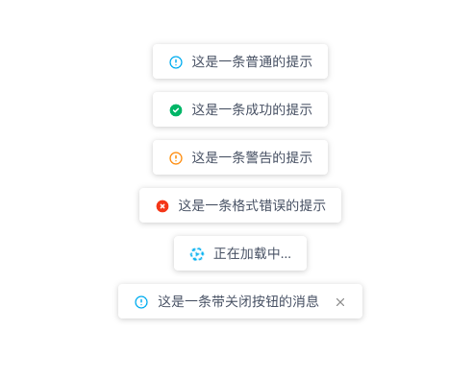Select the warning notification card

click(240, 157)
